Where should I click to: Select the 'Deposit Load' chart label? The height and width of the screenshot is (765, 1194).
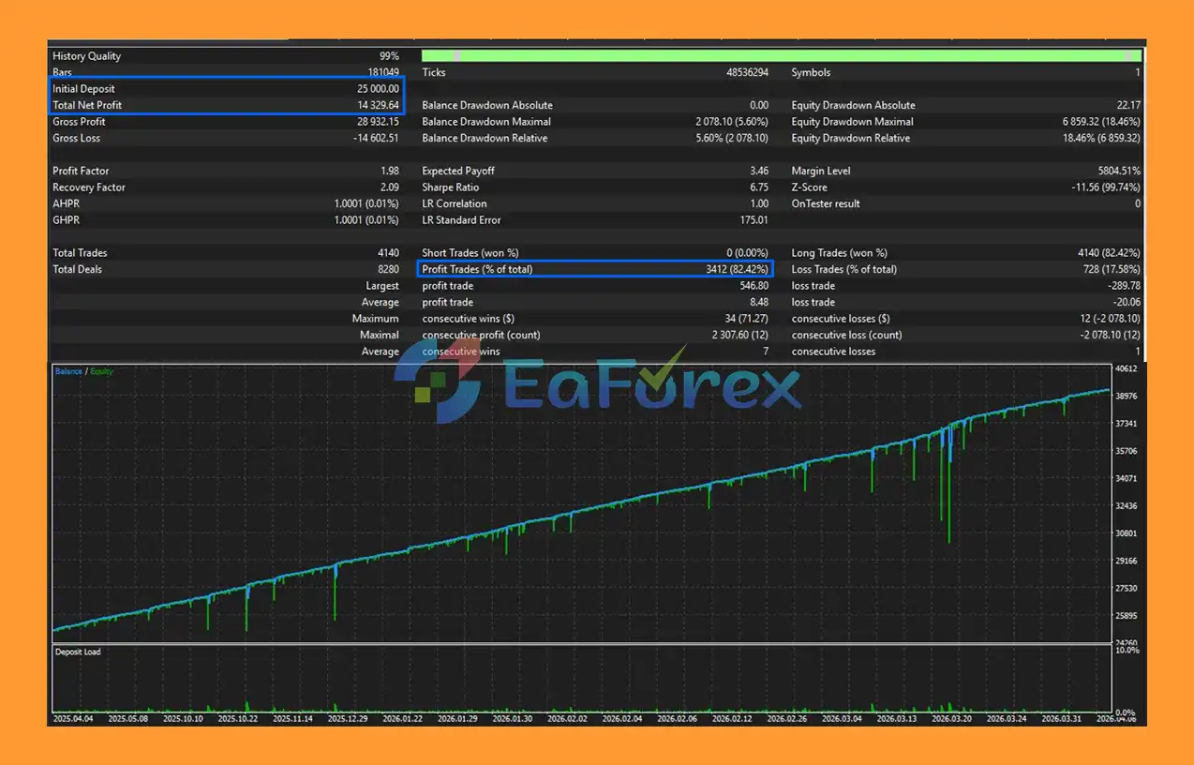(x=79, y=652)
